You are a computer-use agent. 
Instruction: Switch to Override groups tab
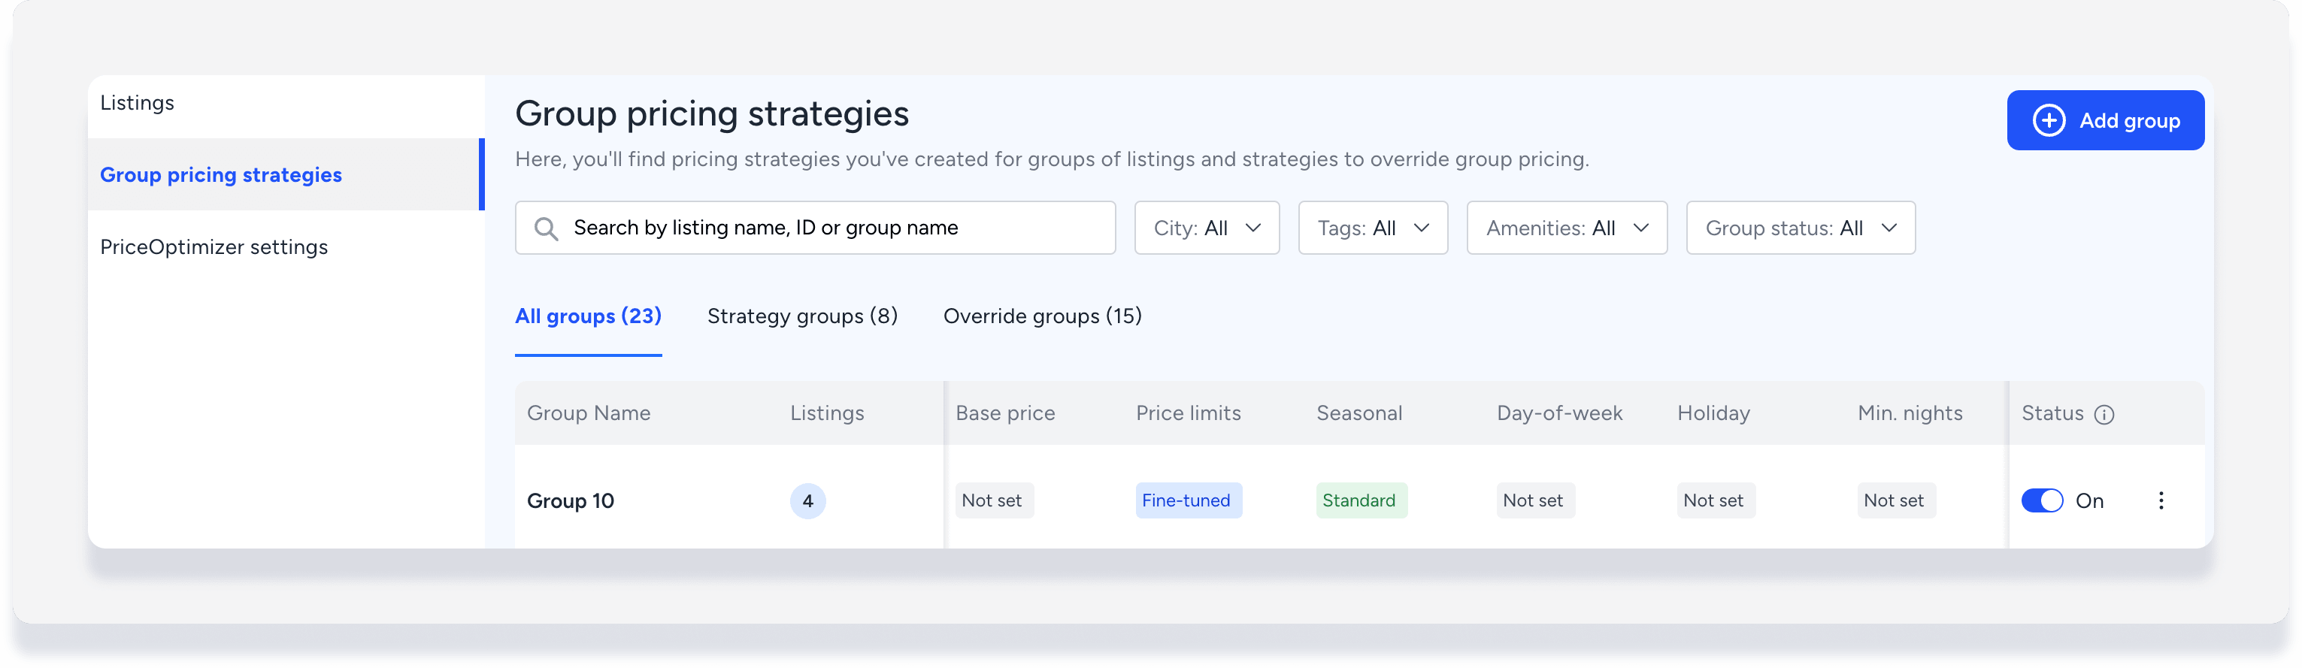[1042, 316]
